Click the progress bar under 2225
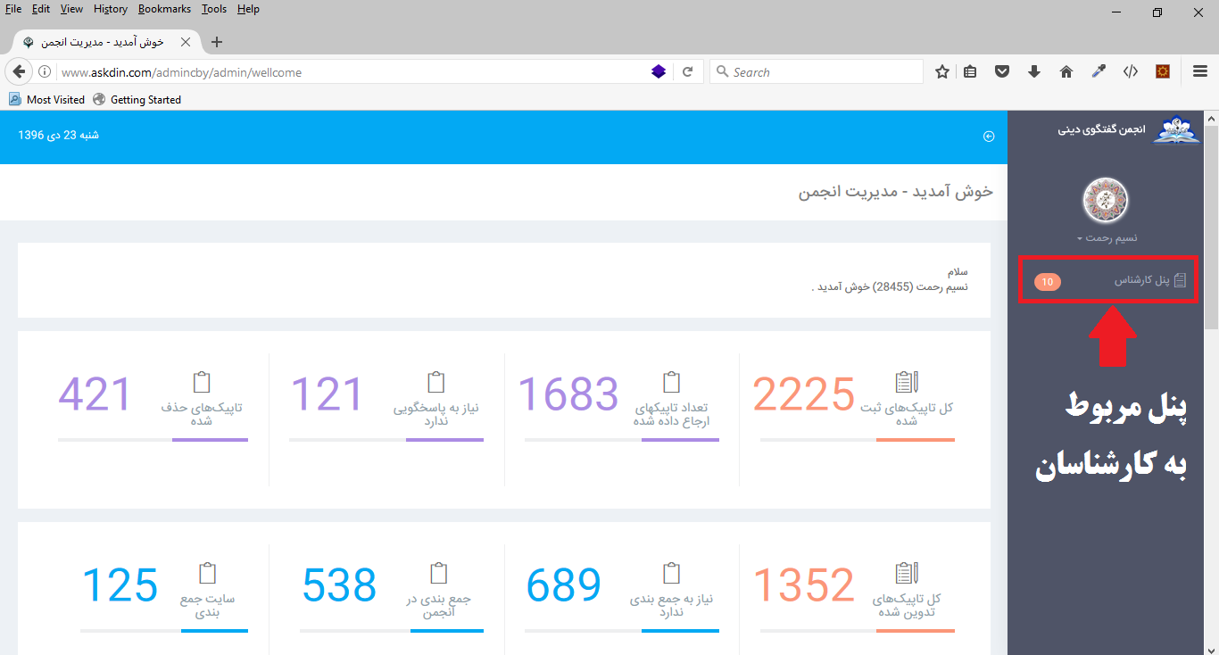 (858, 440)
